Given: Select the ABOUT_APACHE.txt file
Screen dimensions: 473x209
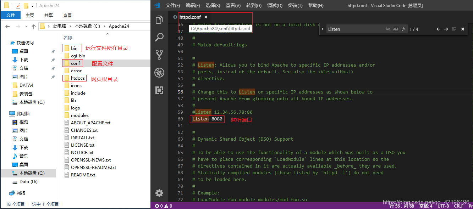Looking at the screenshot, I should pos(90,123).
